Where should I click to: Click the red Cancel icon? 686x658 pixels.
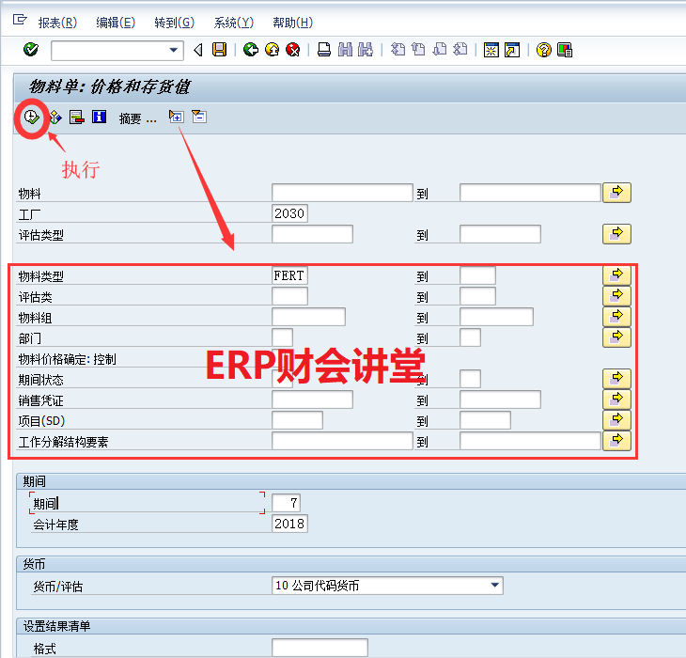point(292,50)
